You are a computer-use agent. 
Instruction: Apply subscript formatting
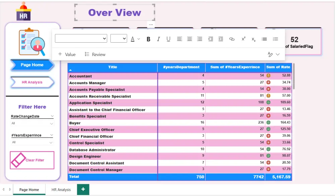coord(254,39)
